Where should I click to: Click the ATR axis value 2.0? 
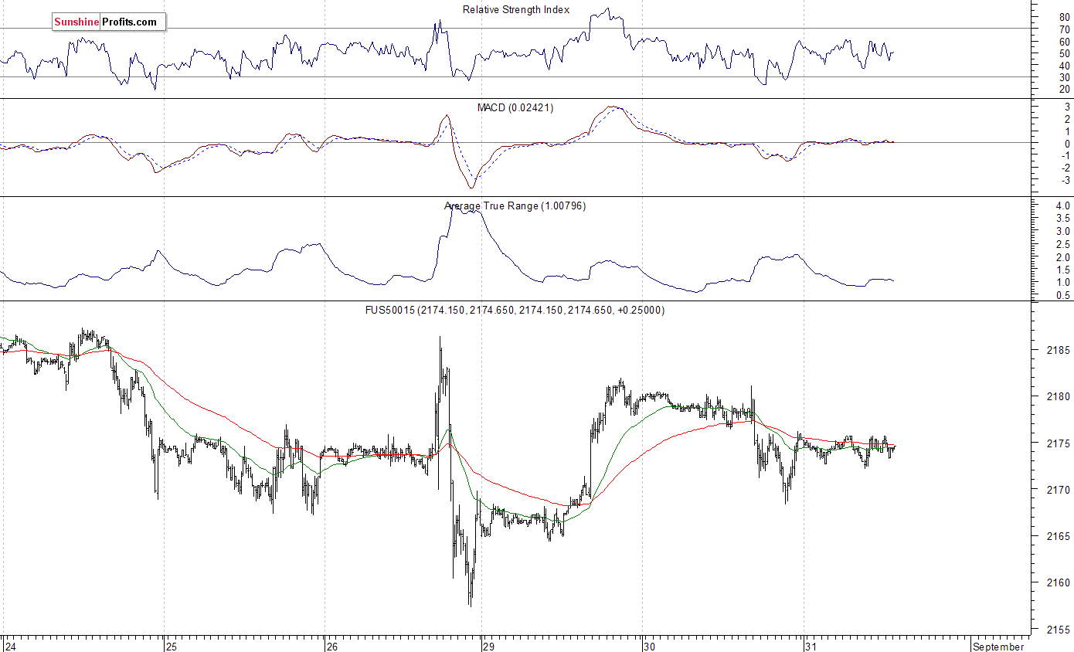pyautogui.click(x=1063, y=257)
